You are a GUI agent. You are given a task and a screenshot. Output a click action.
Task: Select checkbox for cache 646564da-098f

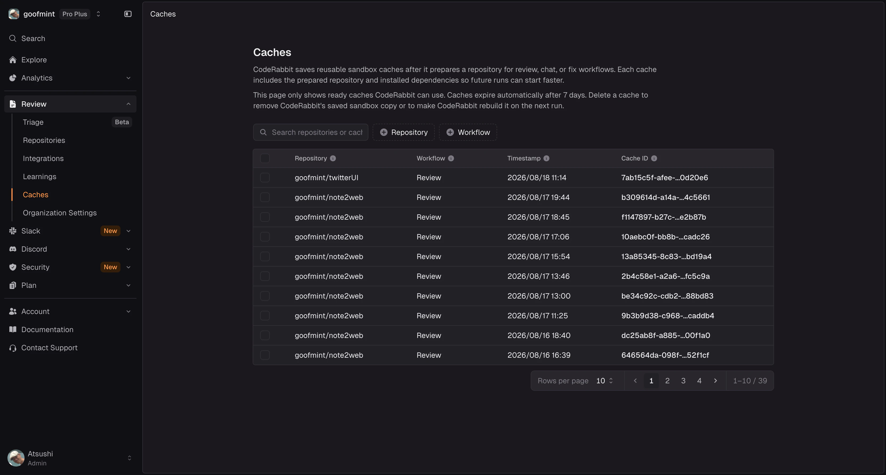(265, 355)
